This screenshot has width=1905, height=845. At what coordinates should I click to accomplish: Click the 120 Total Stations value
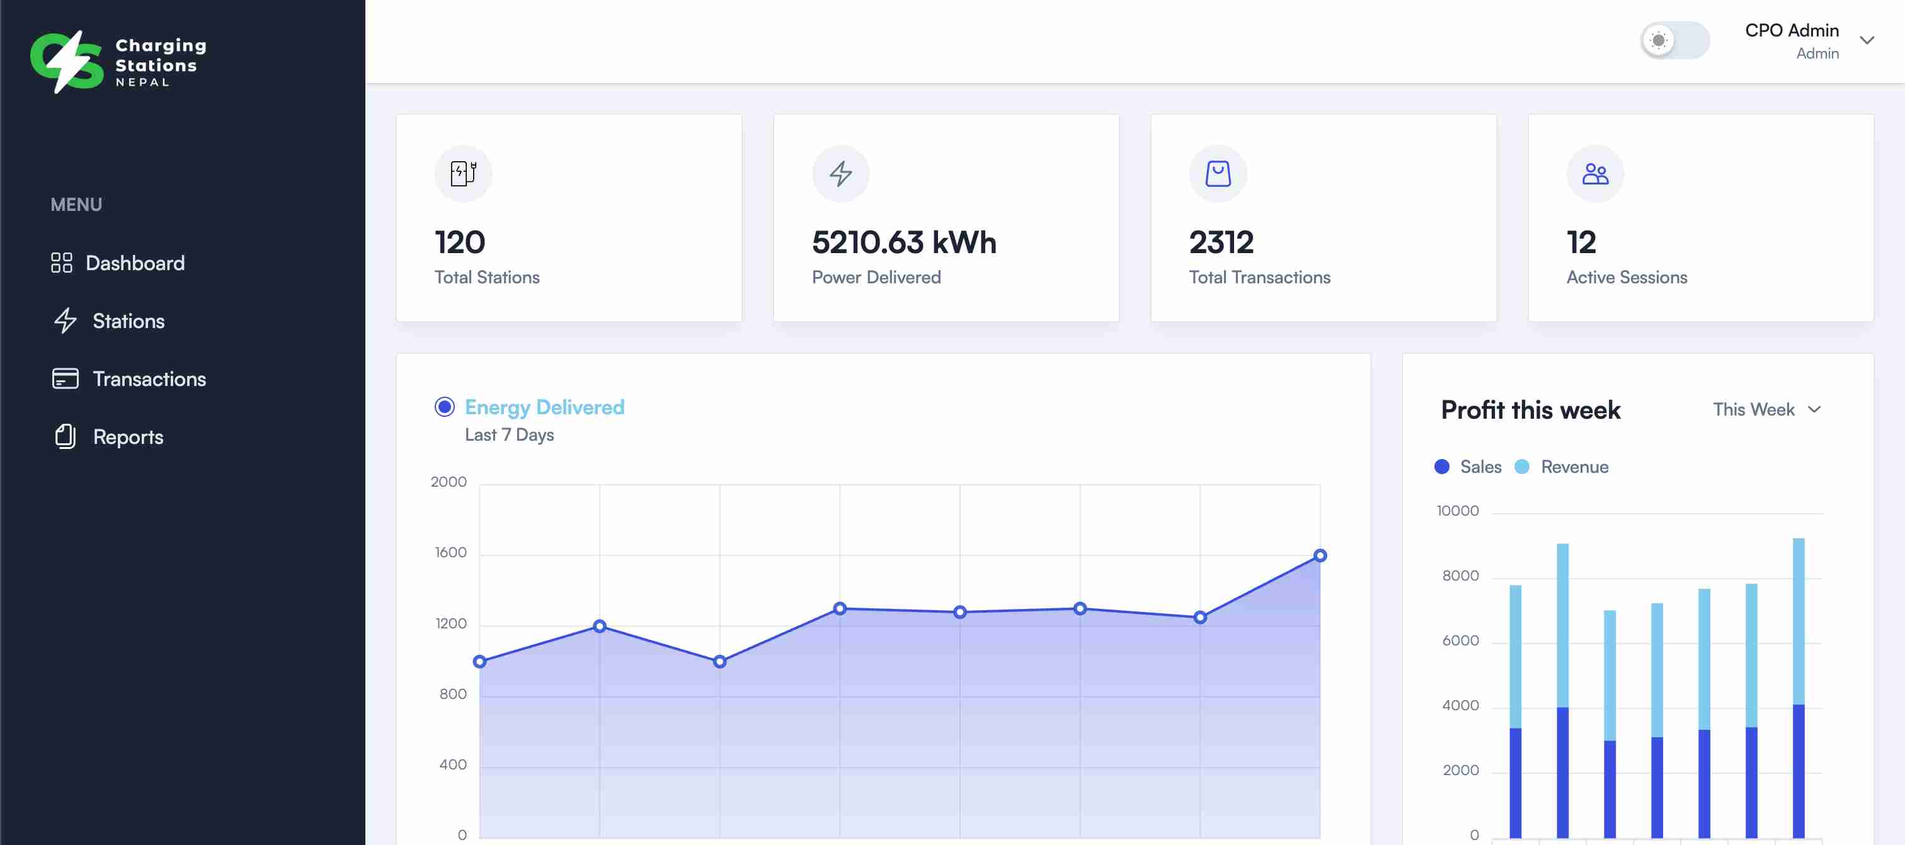[x=460, y=242]
